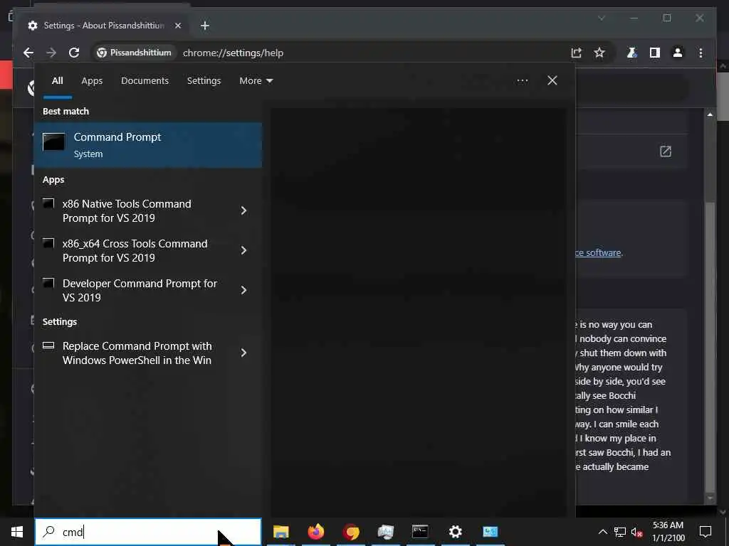729x546 pixels.
Task: Click the muted volume tray icon
Action: pos(636,532)
